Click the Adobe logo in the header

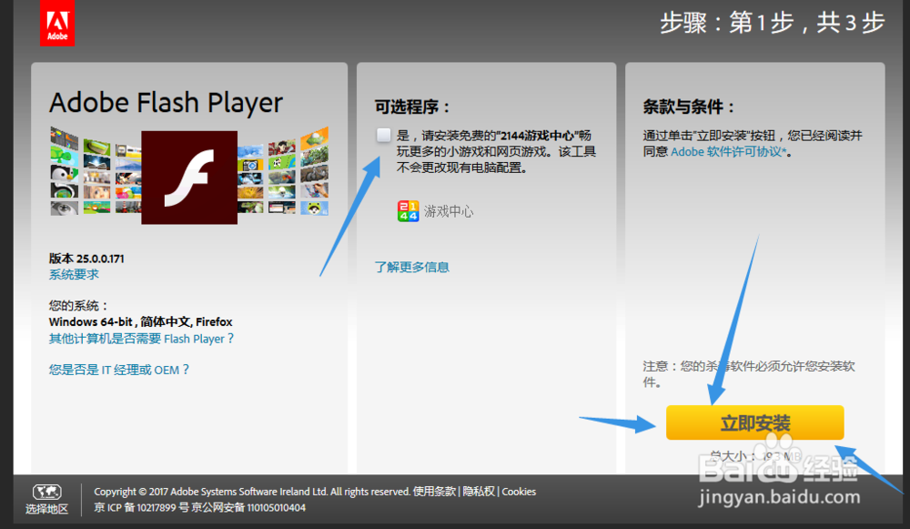click(56, 23)
